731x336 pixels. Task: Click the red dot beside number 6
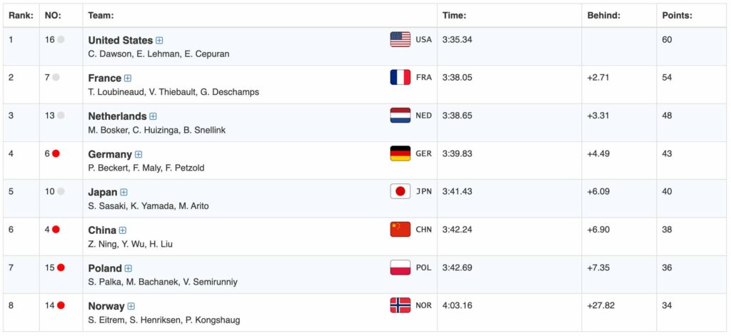(56, 153)
